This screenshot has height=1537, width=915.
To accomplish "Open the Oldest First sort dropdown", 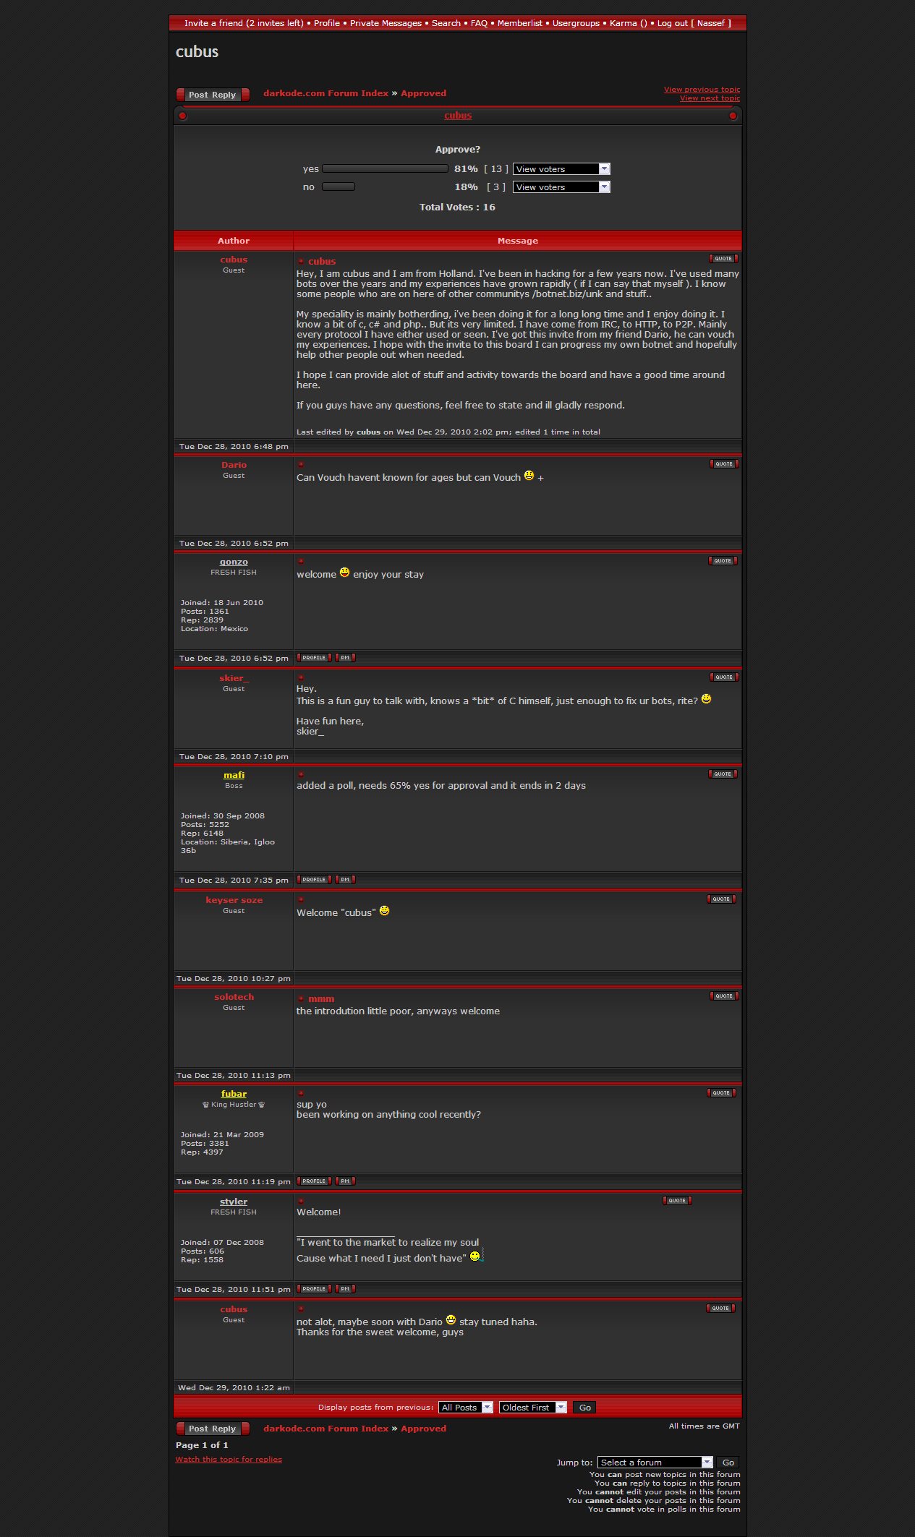I will click(x=532, y=1408).
